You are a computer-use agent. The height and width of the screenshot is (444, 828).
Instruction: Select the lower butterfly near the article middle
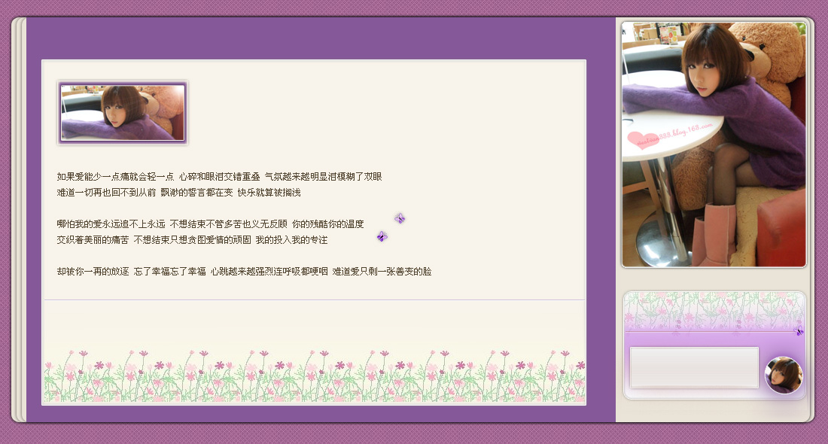(382, 236)
